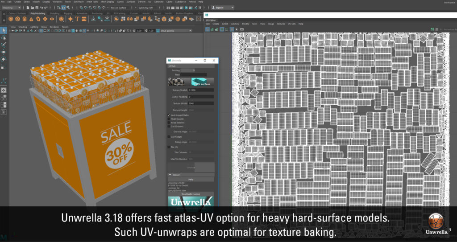Image resolution: width=457 pixels, height=242 pixels.
Task: Open Cut/Sew menu in UV Editor
Action: (x=235, y=24)
